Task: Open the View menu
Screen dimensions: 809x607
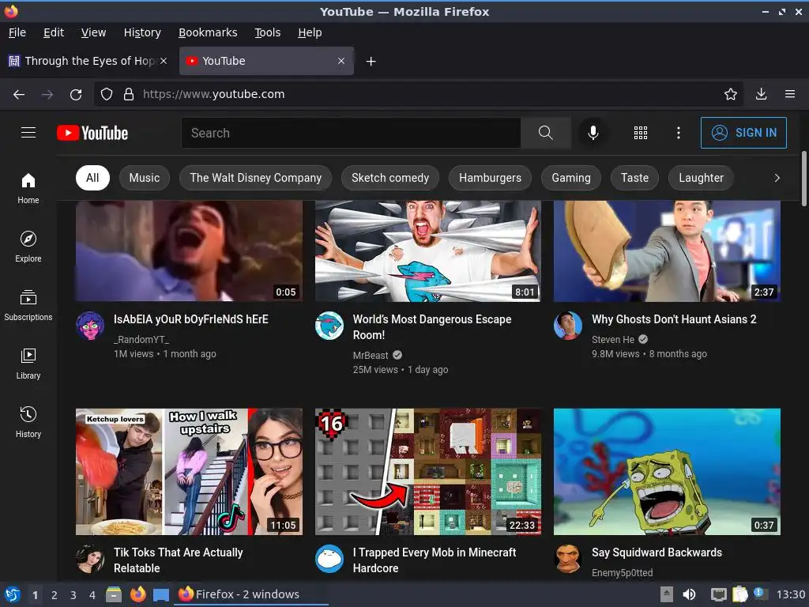Action: (x=93, y=32)
